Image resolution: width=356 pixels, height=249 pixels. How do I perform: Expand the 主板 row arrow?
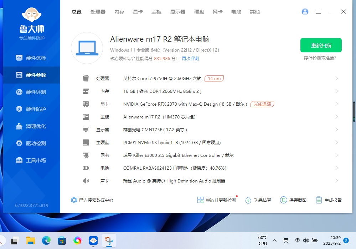coord(336,117)
